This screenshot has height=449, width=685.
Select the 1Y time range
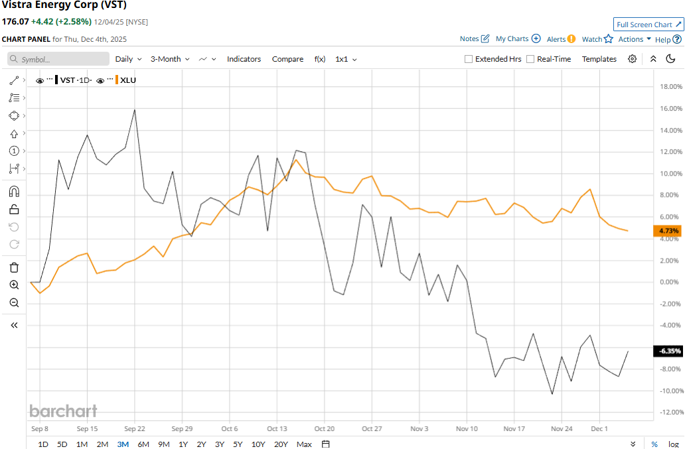pyautogui.click(x=183, y=444)
